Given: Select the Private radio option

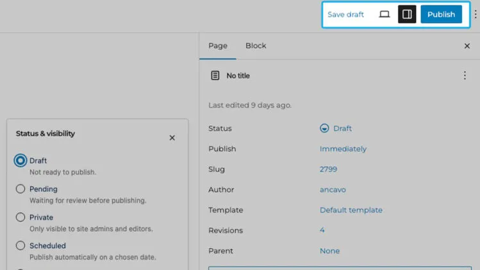Looking at the screenshot, I should tap(21, 217).
